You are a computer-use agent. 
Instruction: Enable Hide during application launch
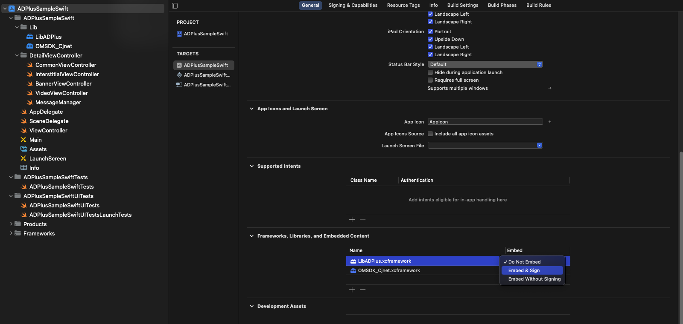(430, 72)
